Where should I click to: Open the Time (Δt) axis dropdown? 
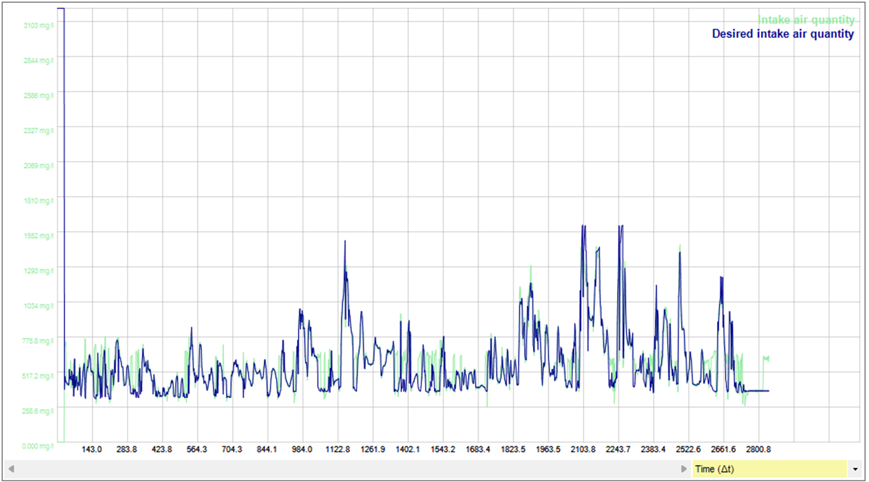855,469
